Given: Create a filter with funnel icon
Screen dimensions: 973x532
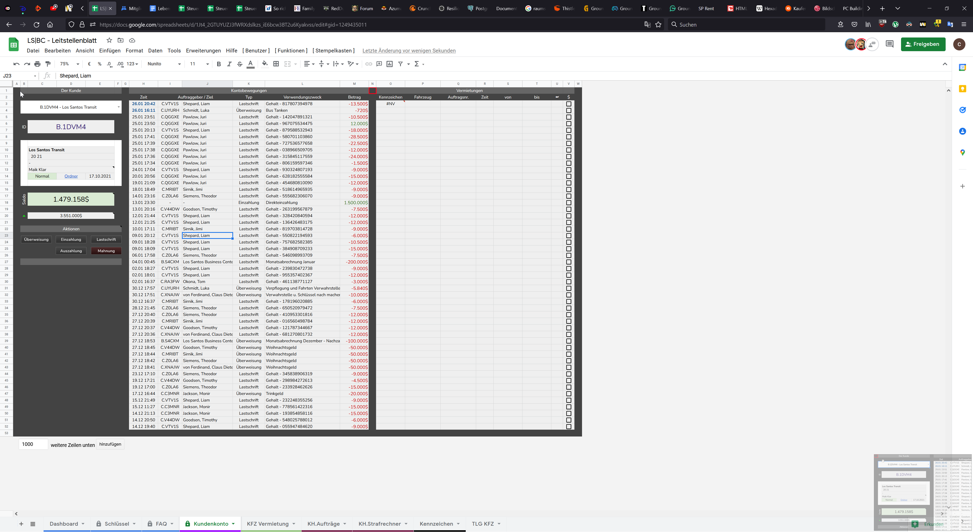Looking at the screenshot, I should [401, 64].
